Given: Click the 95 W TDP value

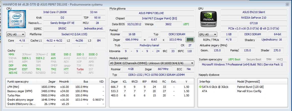Looking at the screenshot, I should pos(97,18).
